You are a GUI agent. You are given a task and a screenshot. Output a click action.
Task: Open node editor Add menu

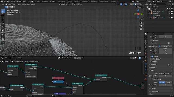pyautogui.click(x=16, y=58)
